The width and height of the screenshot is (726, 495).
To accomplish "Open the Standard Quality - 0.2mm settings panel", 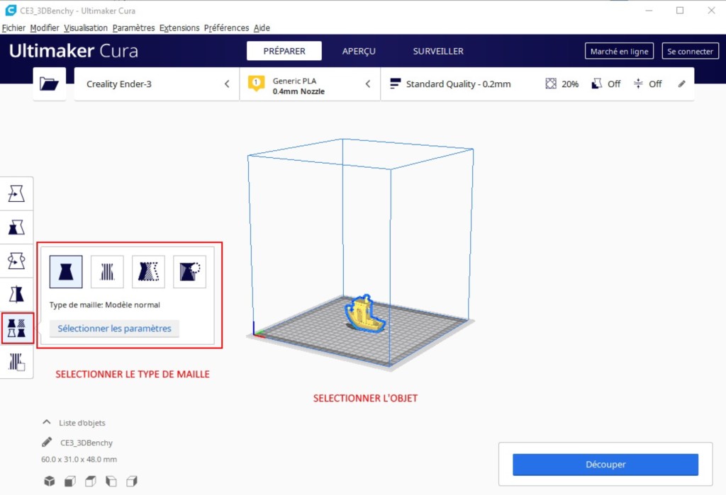I will pyautogui.click(x=537, y=84).
